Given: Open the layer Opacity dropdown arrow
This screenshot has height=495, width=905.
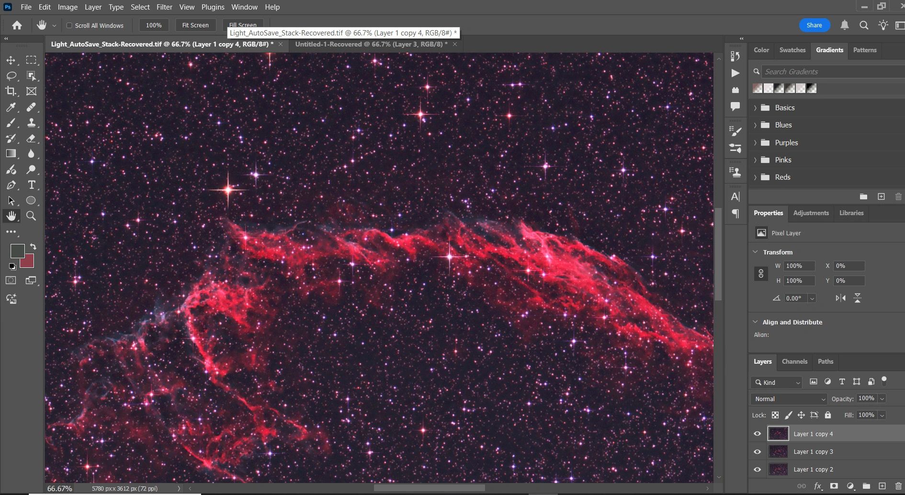Looking at the screenshot, I should pyautogui.click(x=882, y=399).
